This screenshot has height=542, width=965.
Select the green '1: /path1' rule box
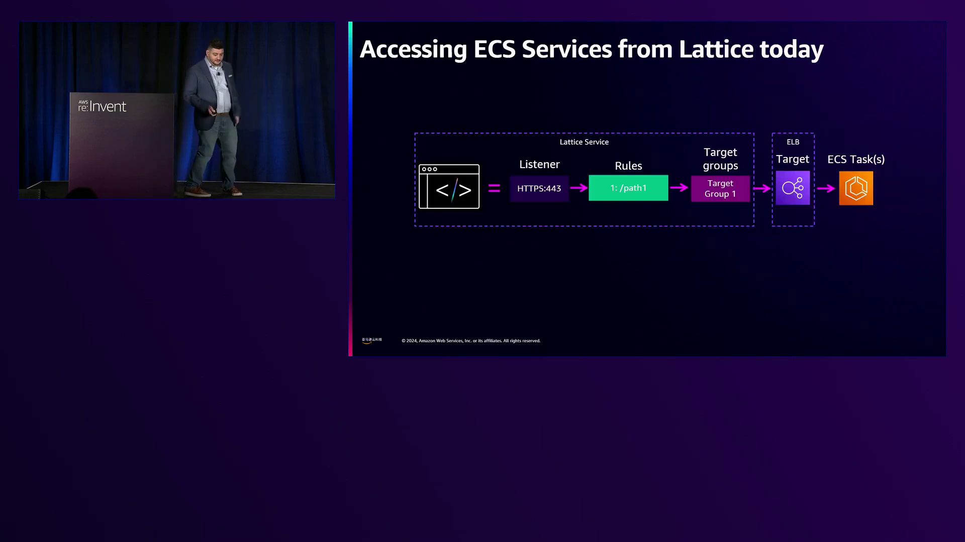coord(628,188)
